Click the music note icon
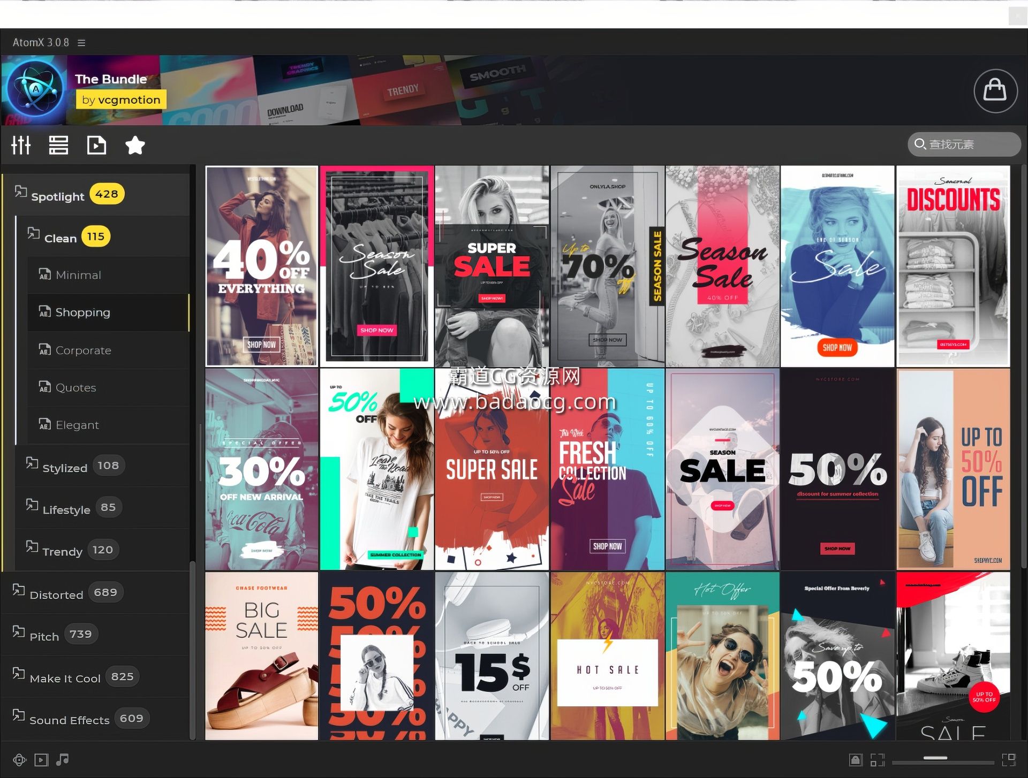The width and height of the screenshot is (1028, 778). tap(63, 759)
